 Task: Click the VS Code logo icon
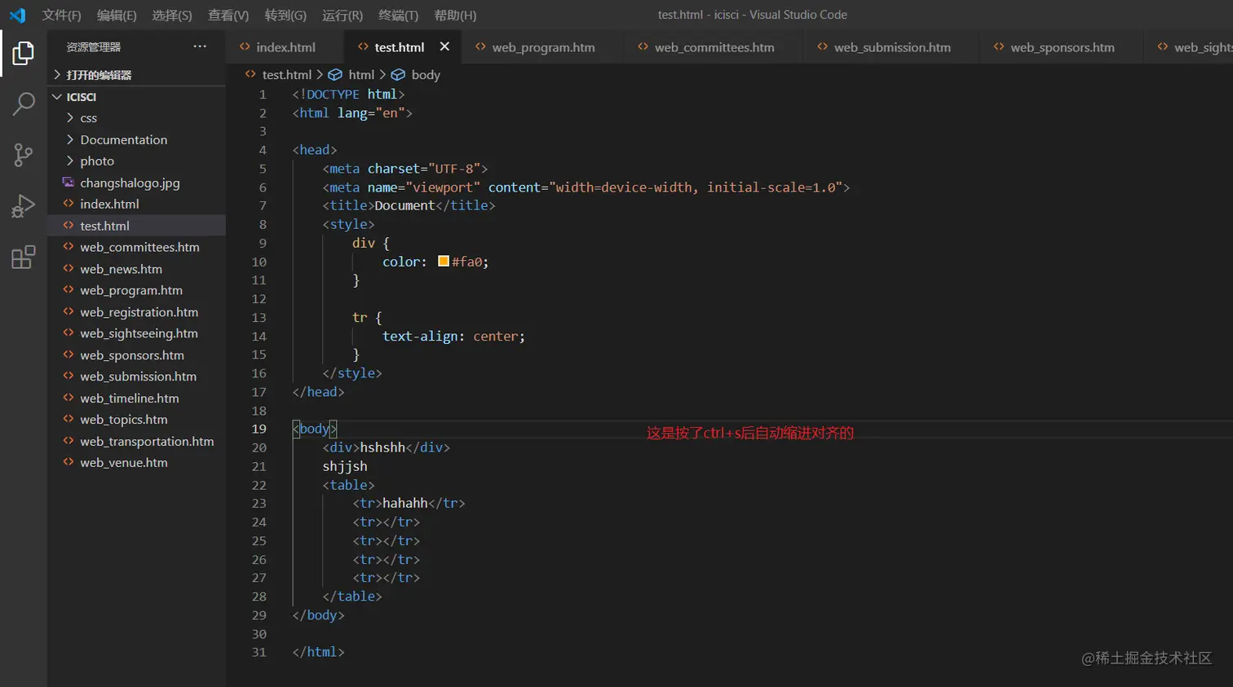(17, 15)
